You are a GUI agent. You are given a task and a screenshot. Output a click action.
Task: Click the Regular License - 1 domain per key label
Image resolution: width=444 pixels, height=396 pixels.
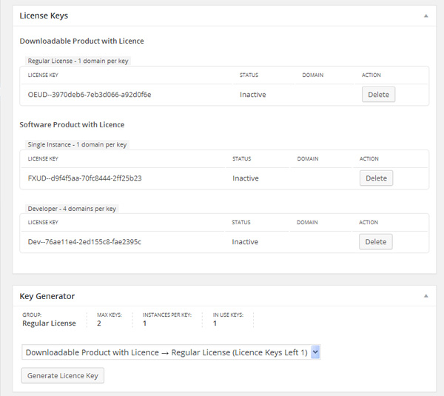pyautogui.click(x=78, y=61)
